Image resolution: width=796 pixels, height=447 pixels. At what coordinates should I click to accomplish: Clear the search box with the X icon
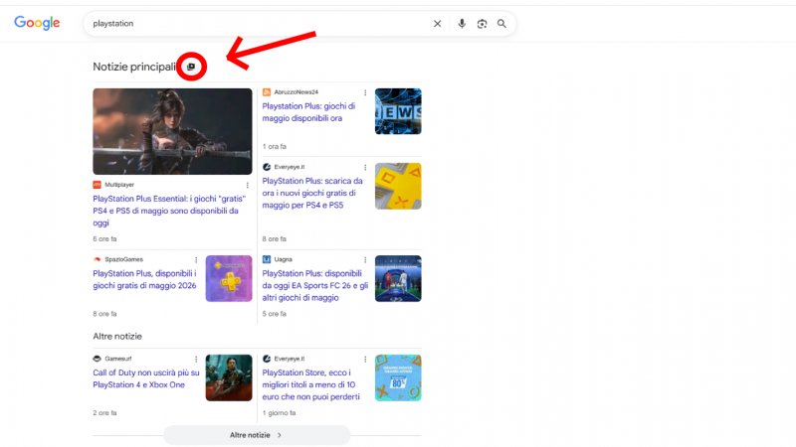click(437, 24)
